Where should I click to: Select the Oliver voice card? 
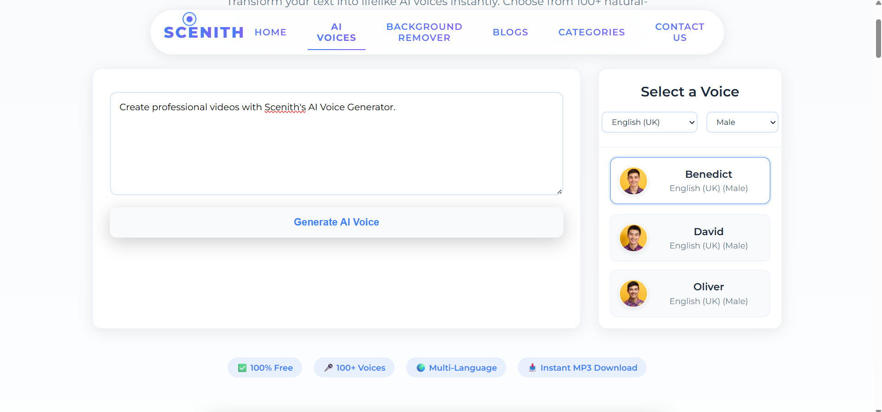coord(690,293)
